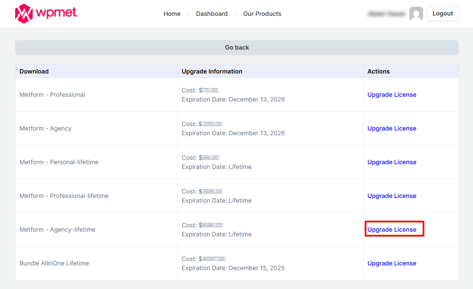The image size is (473, 289).
Task: Upgrade license for Bundle AllinOne Lifetime
Action: pyautogui.click(x=392, y=263)
